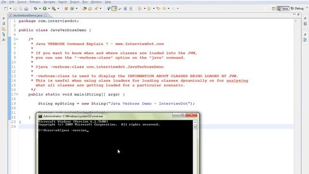Minimize the editor area icon

coord(294,14)
